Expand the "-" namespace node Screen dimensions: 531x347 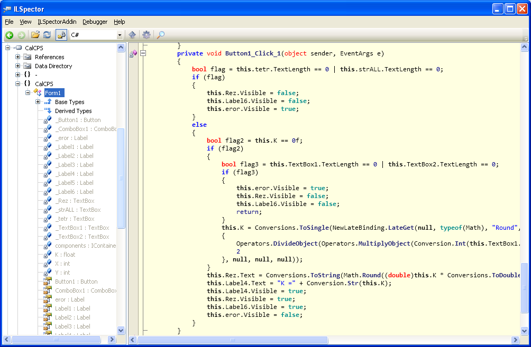17,74
